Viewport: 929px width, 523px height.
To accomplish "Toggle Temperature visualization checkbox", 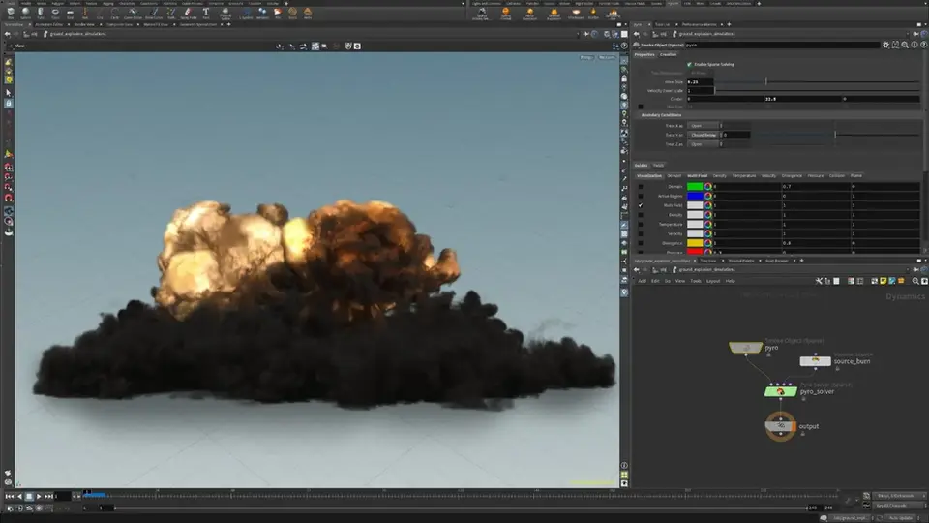I will [641, 224].
